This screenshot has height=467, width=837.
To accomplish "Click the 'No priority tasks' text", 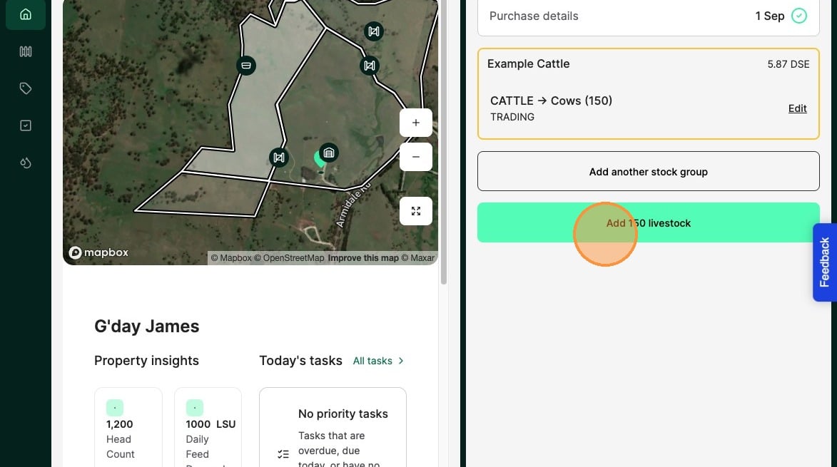I will 343,414.
